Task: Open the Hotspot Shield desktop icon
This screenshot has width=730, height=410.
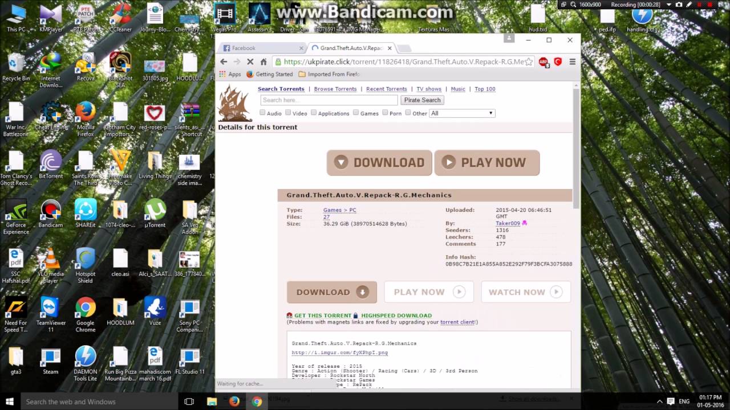Action: tap(86, 266)
